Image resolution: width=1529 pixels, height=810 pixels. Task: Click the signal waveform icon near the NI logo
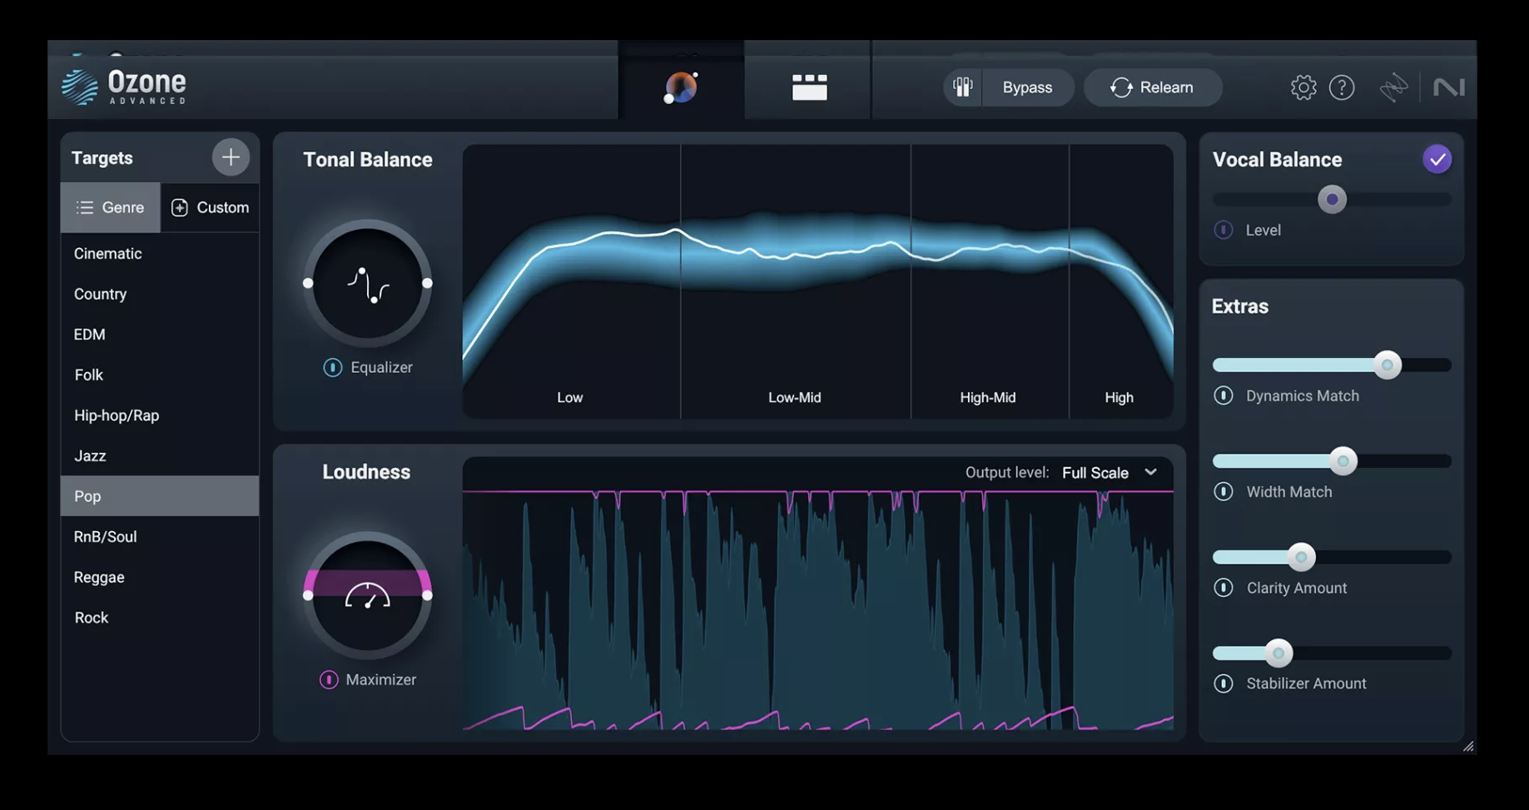coord(1395,87)
